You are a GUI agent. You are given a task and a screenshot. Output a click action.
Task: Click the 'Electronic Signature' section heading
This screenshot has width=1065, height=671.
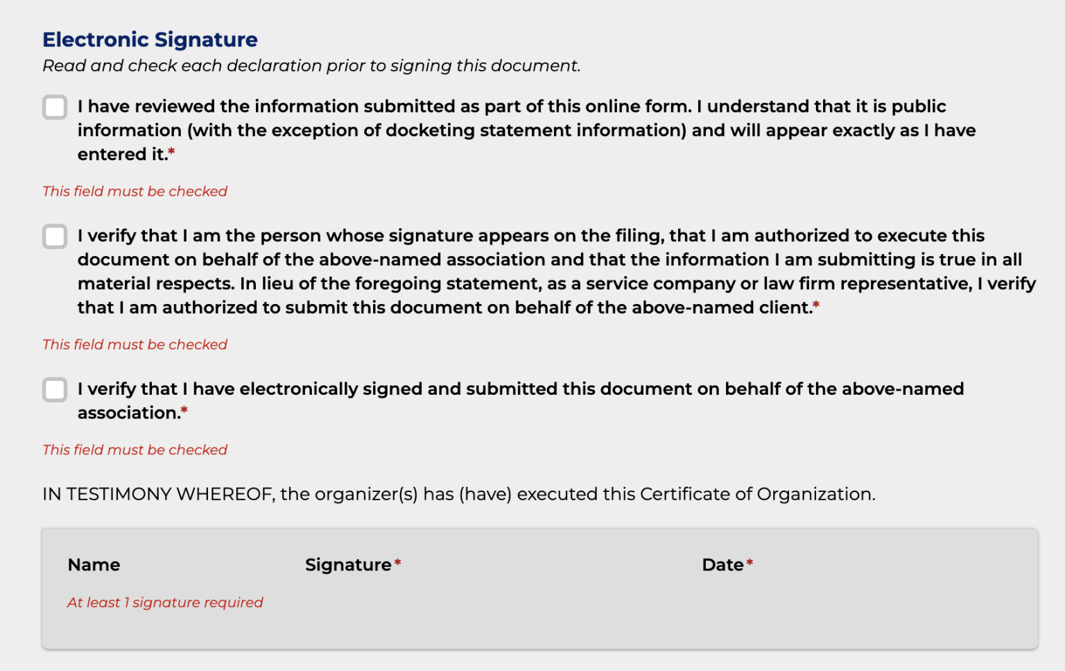(150, 40)
